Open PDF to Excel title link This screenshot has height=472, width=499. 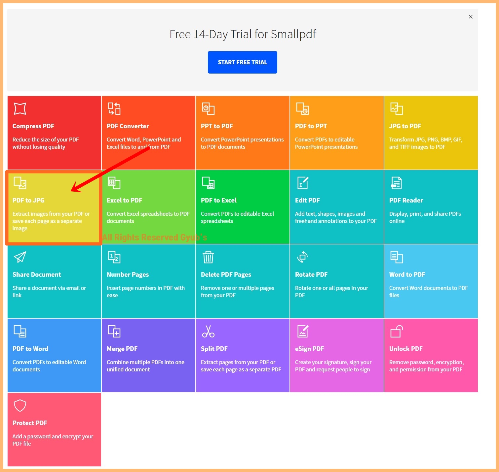click(x=219, y=201)
